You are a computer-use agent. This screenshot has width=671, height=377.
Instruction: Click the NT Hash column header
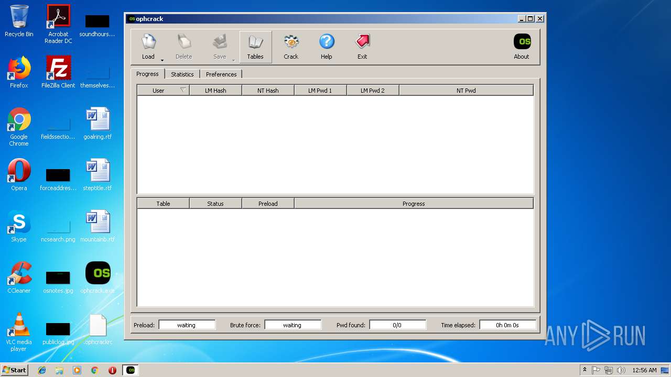[x=268, y=91]
